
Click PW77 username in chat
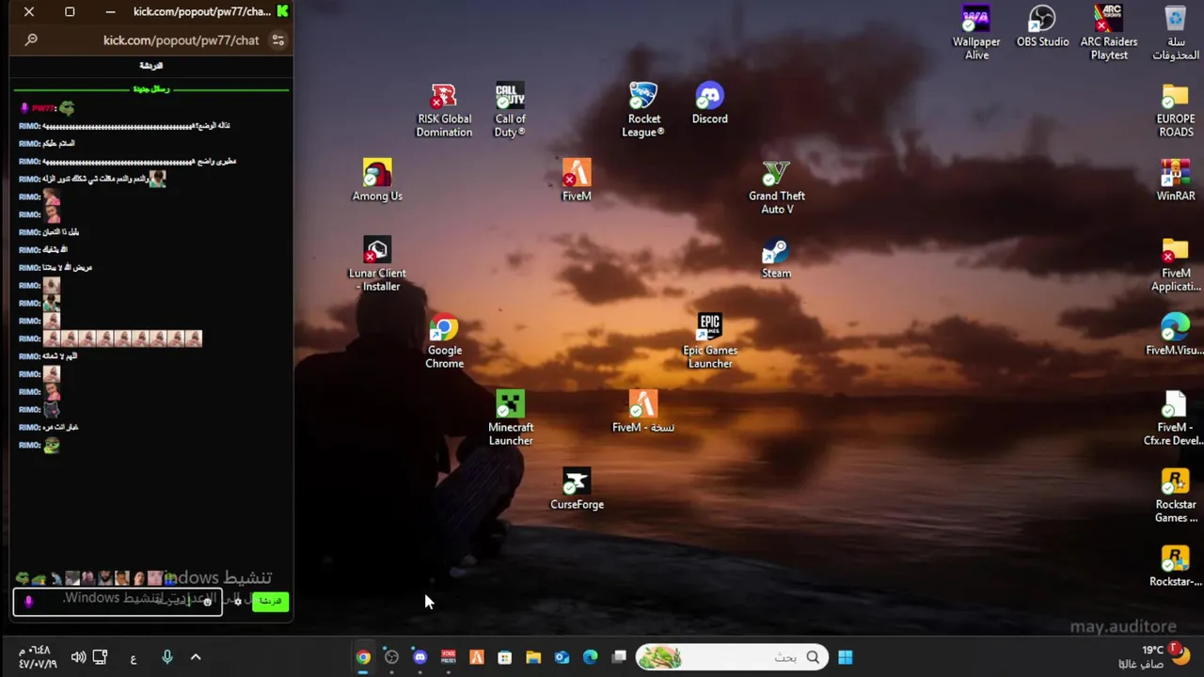(x=44, y=108)
